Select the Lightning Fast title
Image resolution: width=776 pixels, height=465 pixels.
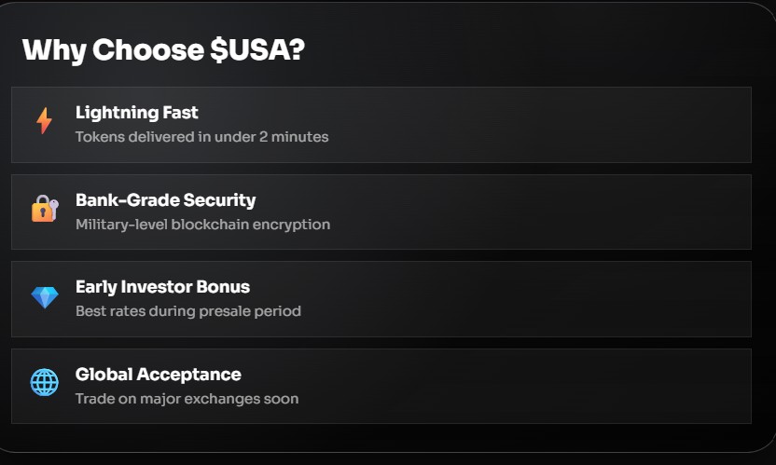(136, 113)
